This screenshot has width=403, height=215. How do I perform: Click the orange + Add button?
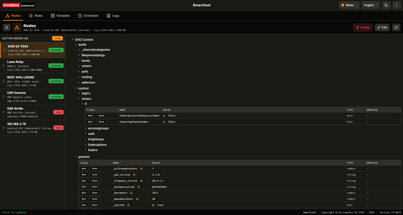click(x=57, y=38)
